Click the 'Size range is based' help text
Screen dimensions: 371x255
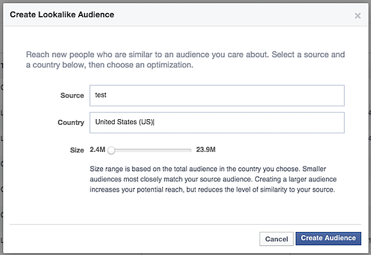coord(213,179)
